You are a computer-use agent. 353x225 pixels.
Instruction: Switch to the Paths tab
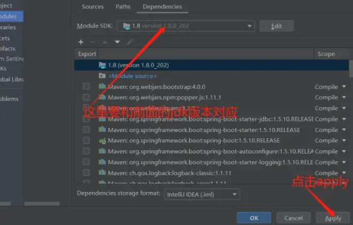pyautogui.click(x=122, y=7)
